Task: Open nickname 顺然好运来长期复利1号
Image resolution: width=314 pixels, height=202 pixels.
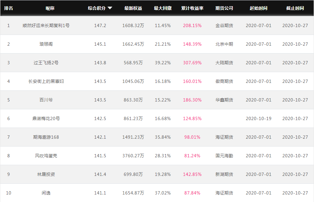Action: (x=46, y=25)
